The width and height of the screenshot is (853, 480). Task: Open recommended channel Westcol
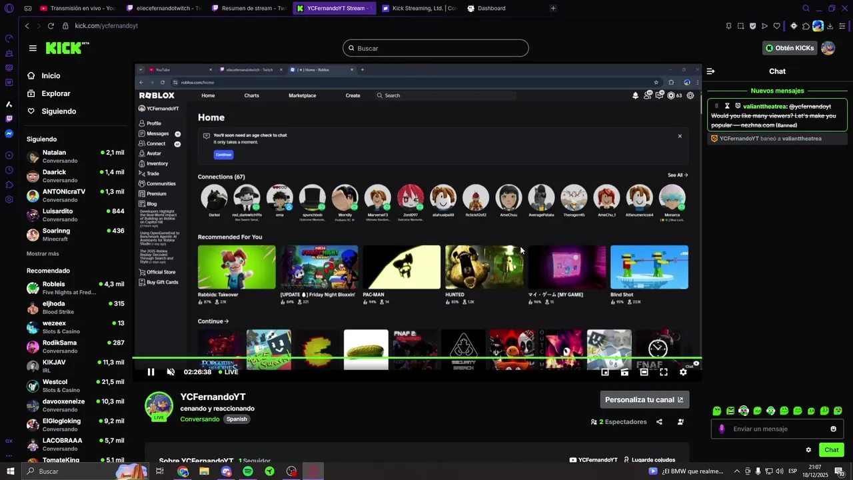[75, 385]
